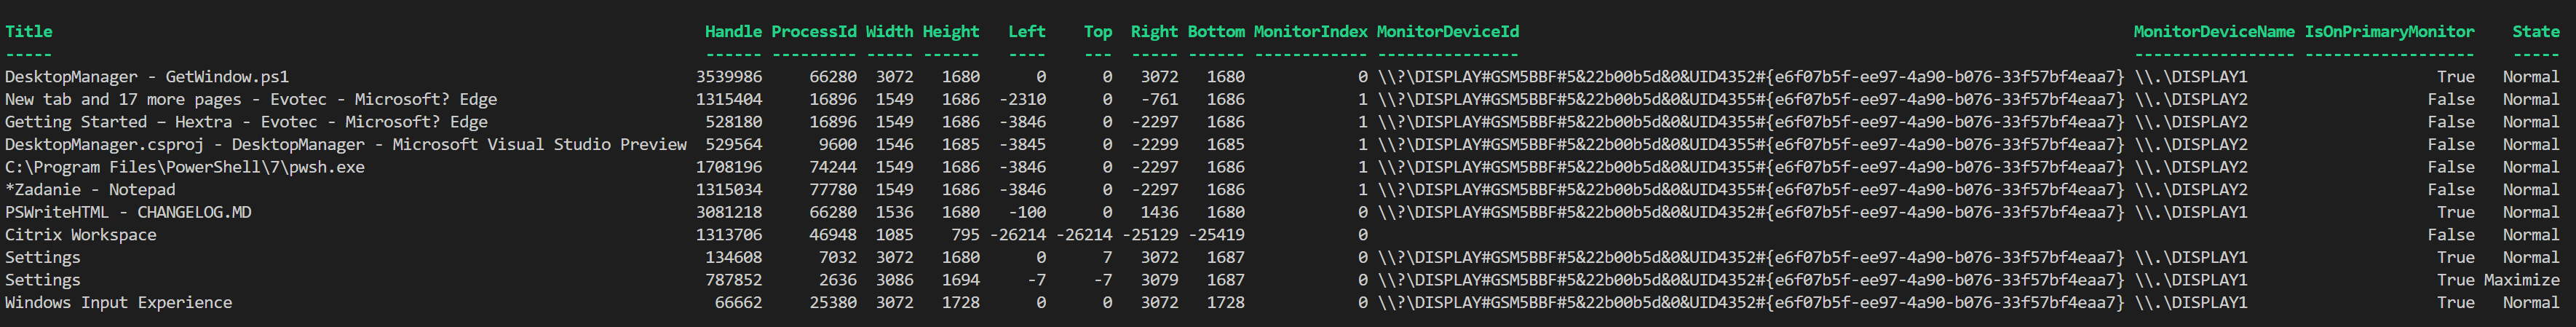Click process ID 46948 of Citrix Workspace
This screenshot has width=2576, height=327.
click(x=833, y=235)
